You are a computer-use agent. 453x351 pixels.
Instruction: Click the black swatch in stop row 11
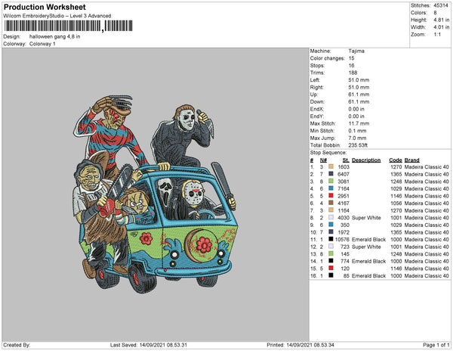(x=331, y=239)
